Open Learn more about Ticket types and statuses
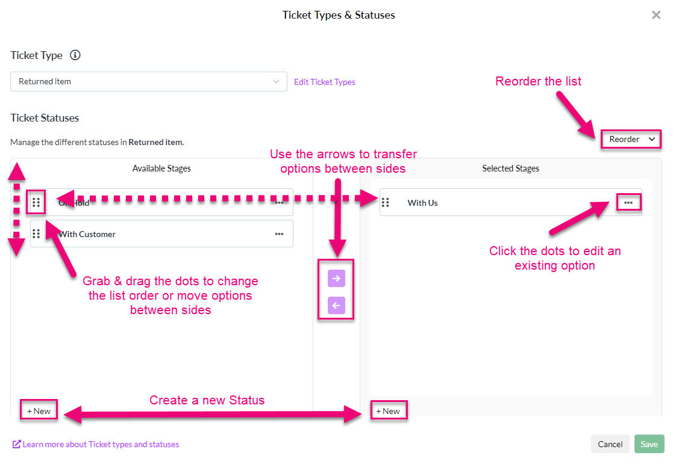Screen dimensions: 676x464 click(x=96, y=444)
